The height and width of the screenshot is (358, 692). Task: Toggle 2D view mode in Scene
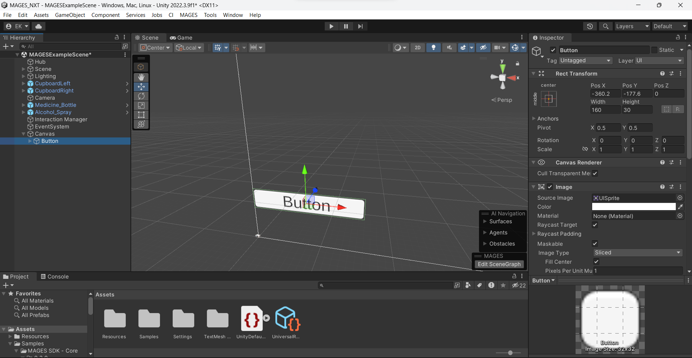coord(417,47)
